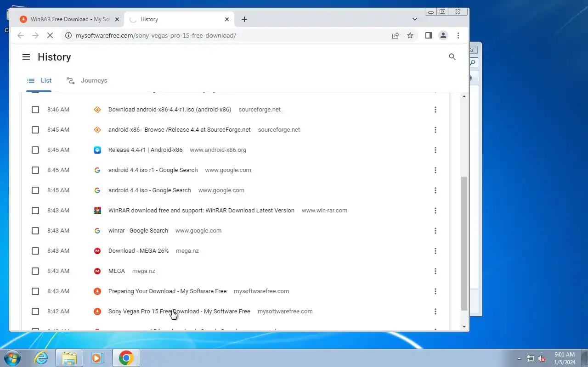Open the Windows Start menu
Viewport: 588px width, 367px height.
click(12, 358)
